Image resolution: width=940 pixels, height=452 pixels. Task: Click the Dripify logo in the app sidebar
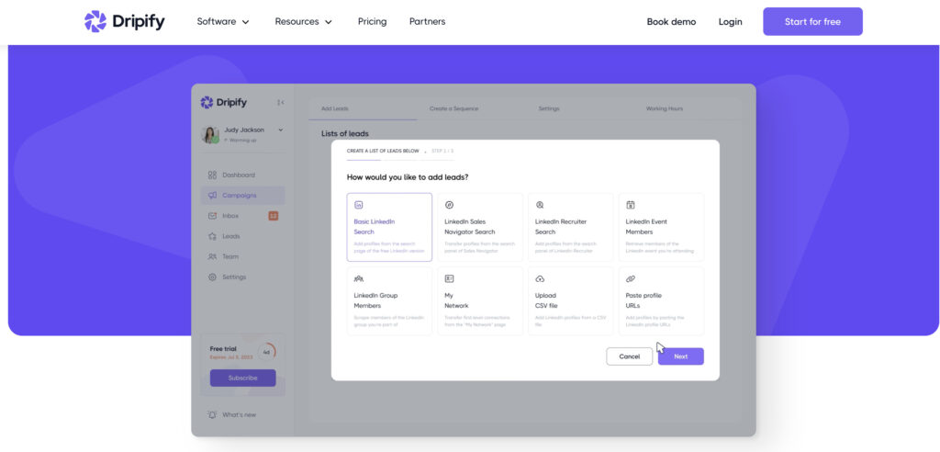[x=224, y=102]
